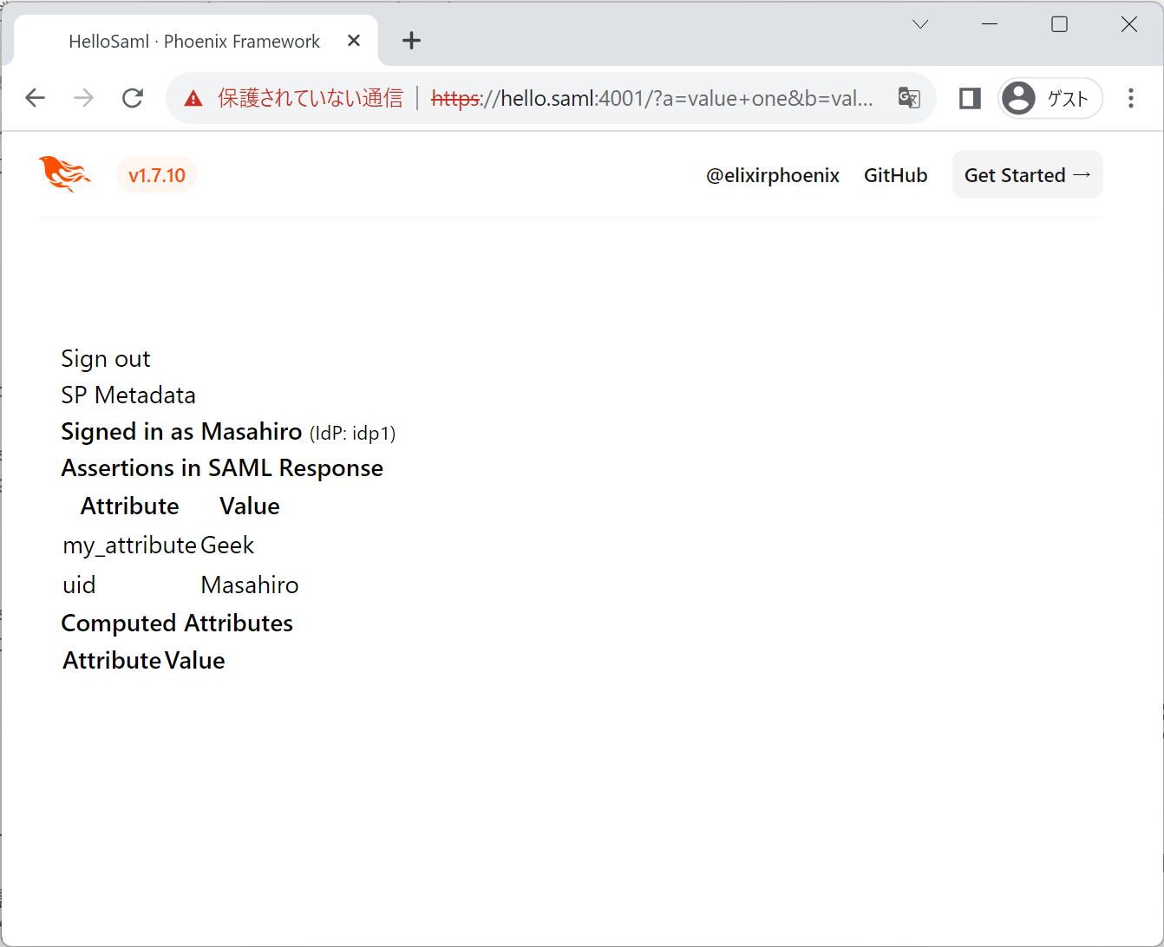
Task: Open the @elixirphoenix link
Action: 773,175
